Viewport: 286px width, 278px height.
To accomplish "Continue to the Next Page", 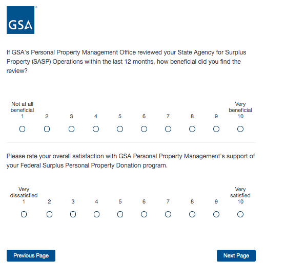I will coord(236,256).
